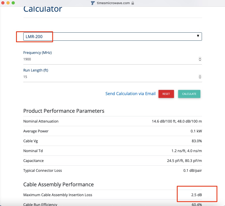The width and height of the screenshot is (225, 206).
Task: Minimize the window using the yellow button
Action: click(x=8, y=3)
